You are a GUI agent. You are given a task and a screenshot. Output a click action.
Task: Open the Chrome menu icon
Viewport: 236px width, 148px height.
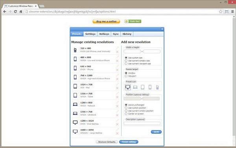point(232,11)
